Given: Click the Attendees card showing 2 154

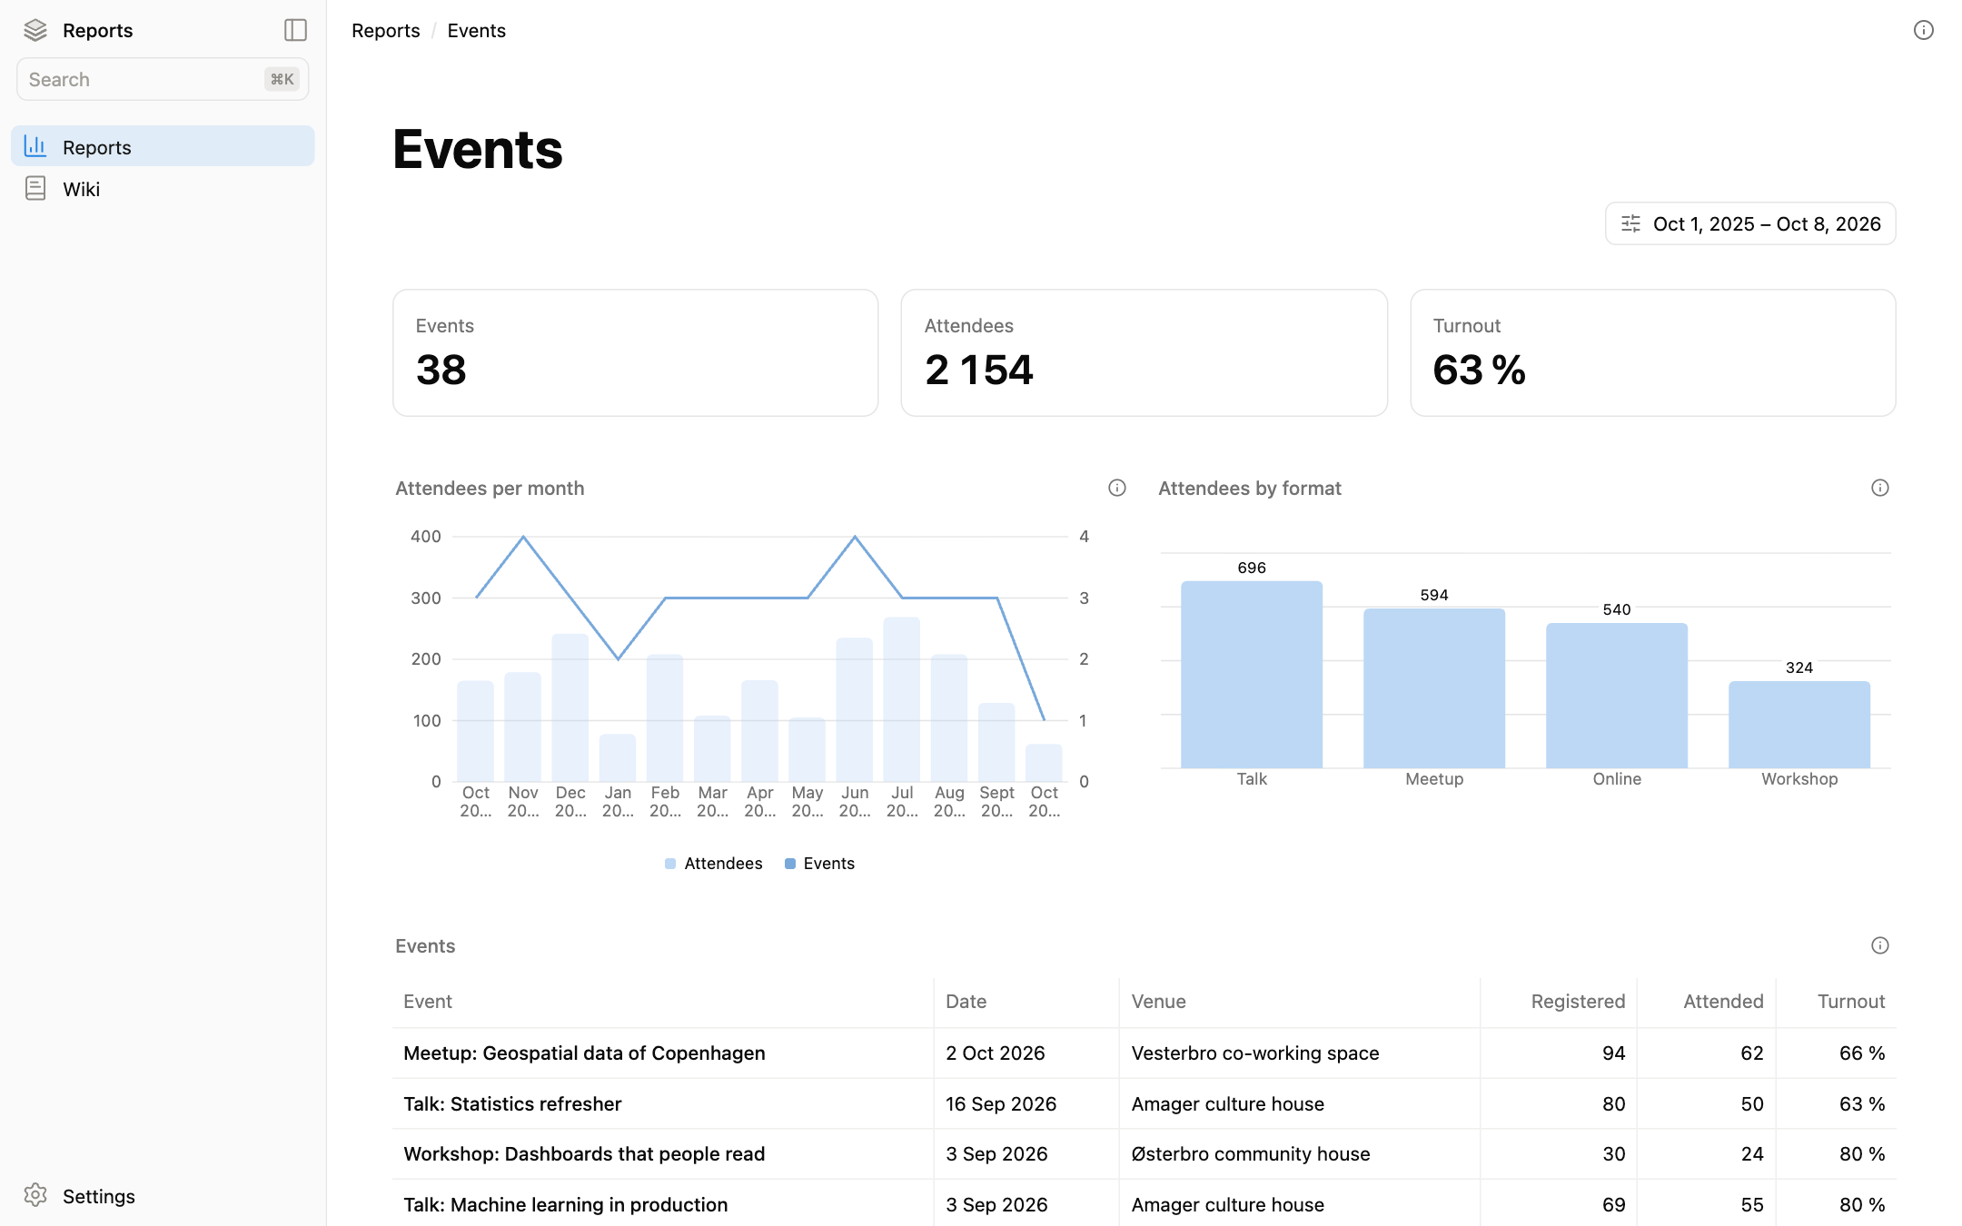Looking at the screenshot, I should (x=1144, y=352).
